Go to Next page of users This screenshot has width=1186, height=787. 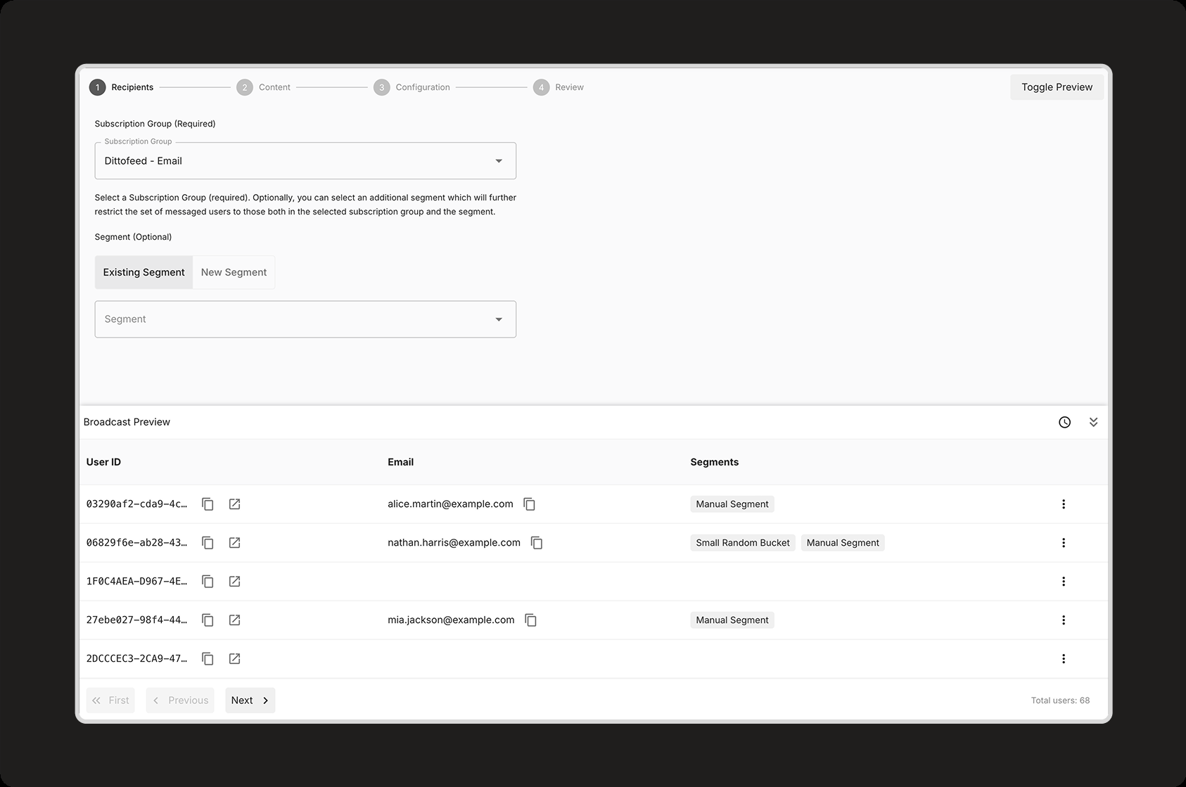[250, 700]
